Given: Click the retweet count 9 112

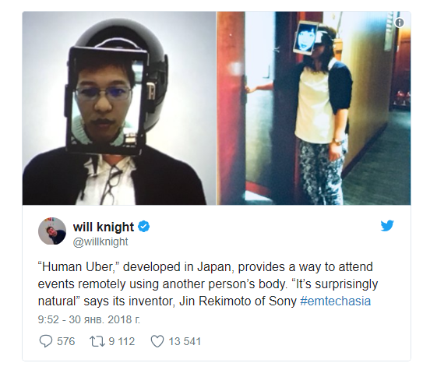Looking at the screenshot, I should tap(122, 341).
